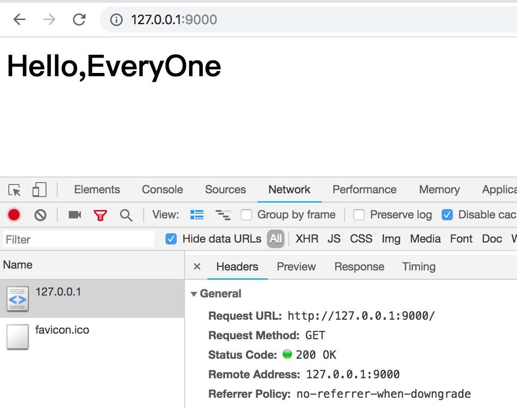Close the request details pane
517x408 pixels.
[x=197, y=266]
